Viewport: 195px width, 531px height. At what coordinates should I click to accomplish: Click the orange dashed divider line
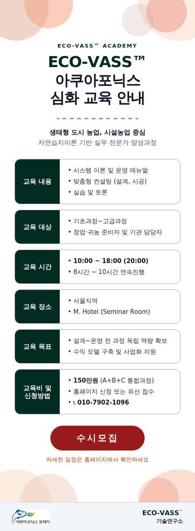tap(97, 119)
